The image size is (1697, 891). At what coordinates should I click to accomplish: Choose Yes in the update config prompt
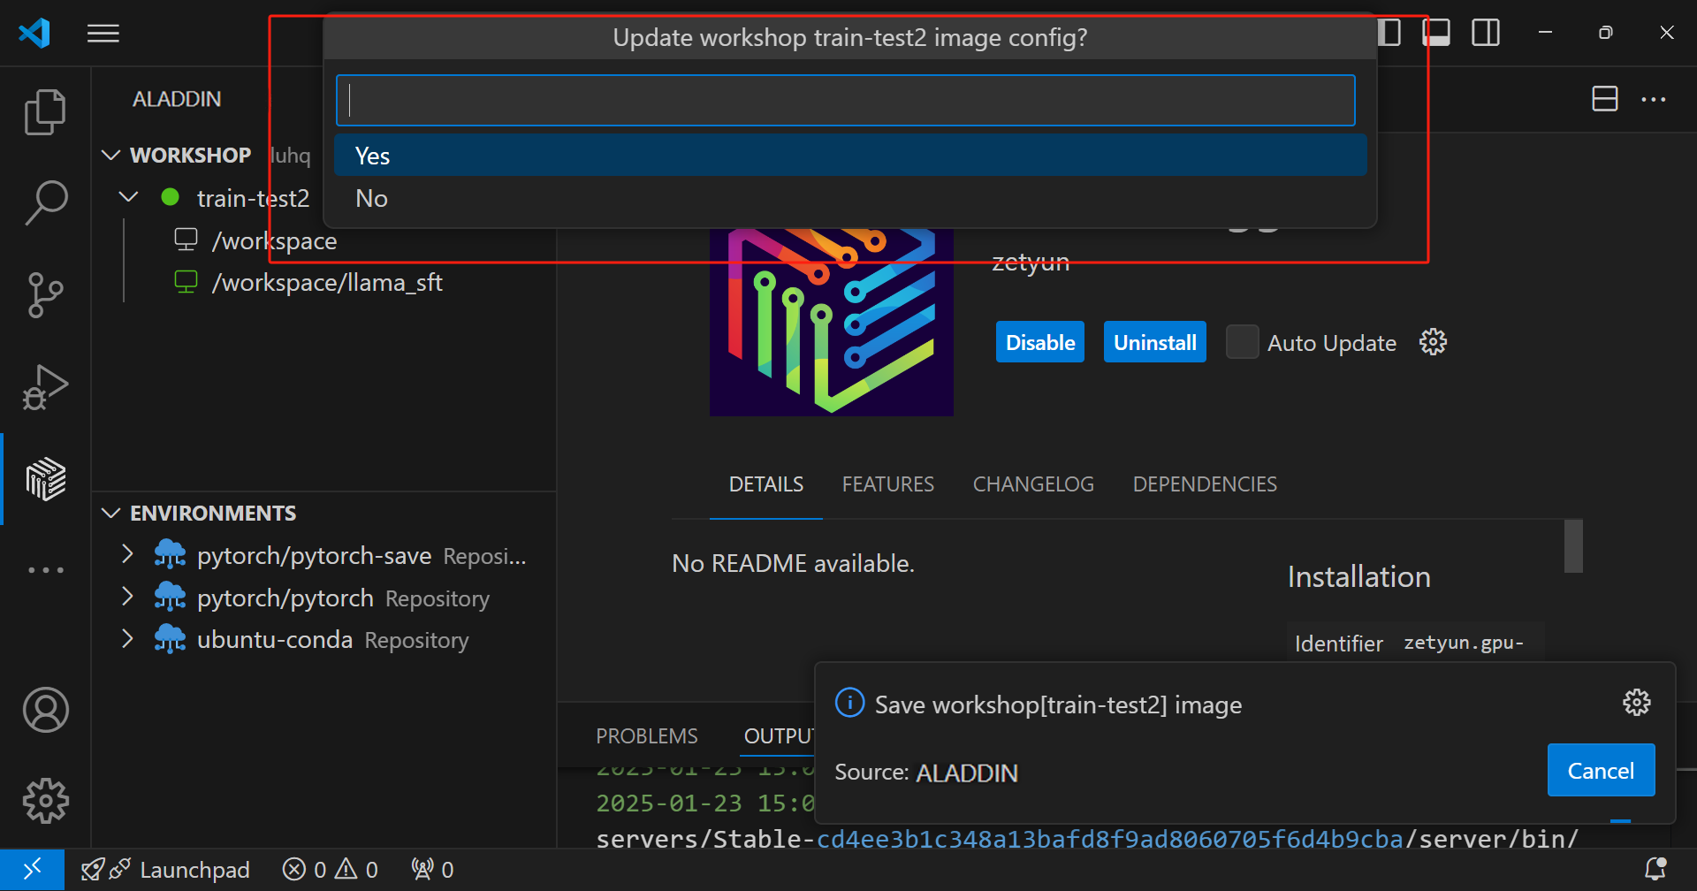coord(848,156)
